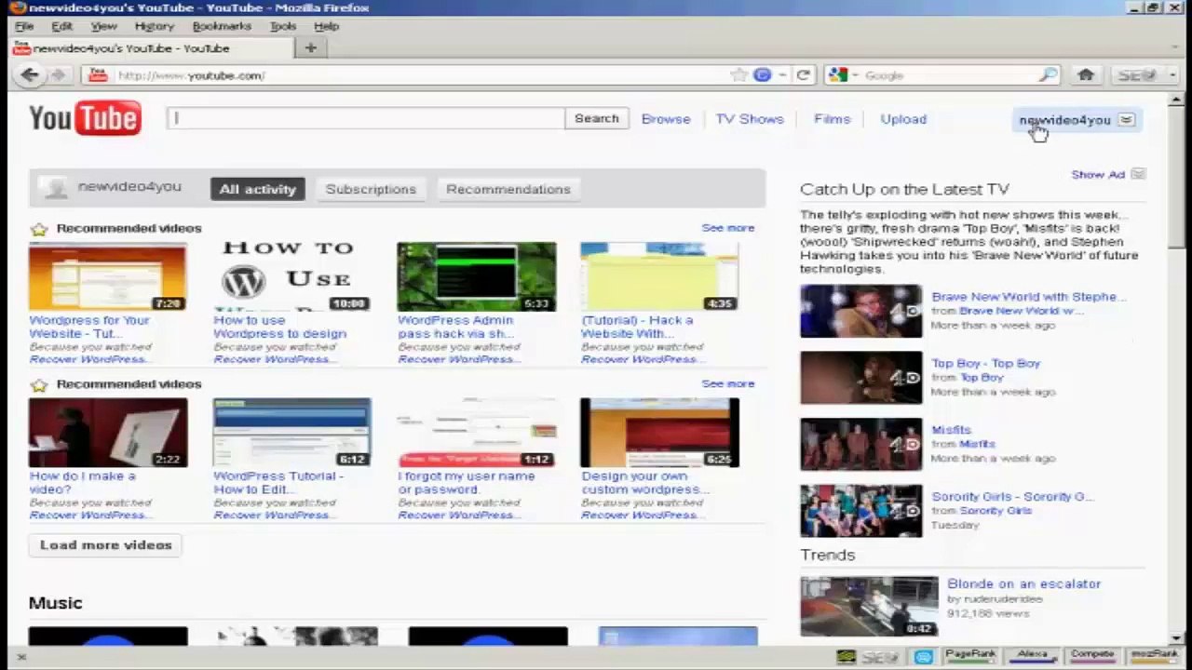
Task: Click the YouTube logo
Action: pyautogui.click(x=85, y=118)
